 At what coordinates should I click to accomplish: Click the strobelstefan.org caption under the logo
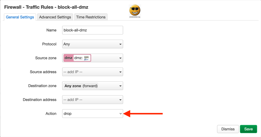[x=135, y=17]
